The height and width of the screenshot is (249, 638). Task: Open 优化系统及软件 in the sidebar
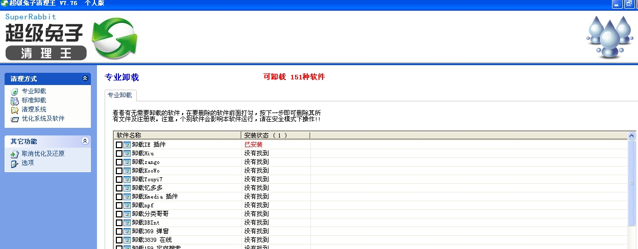[x=43, y=118]
